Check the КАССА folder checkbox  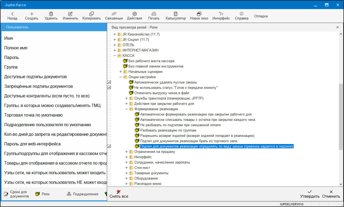pos(109,55)
